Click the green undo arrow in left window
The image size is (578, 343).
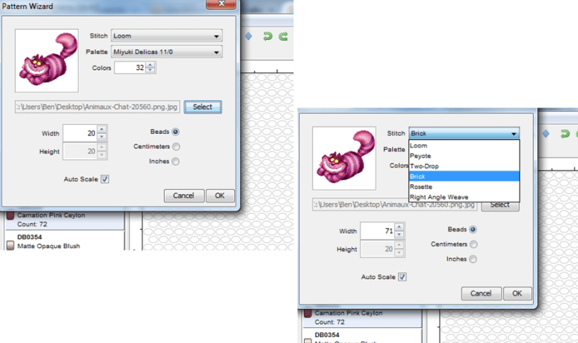[268, 36]
